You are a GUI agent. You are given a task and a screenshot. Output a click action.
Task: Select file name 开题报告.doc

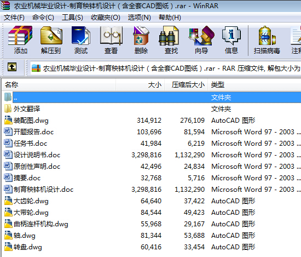(x=33, y=132)
